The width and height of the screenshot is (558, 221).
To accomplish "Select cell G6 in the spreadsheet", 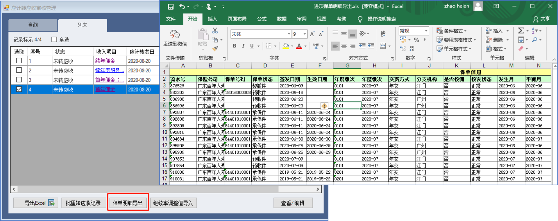I will 347,106.
